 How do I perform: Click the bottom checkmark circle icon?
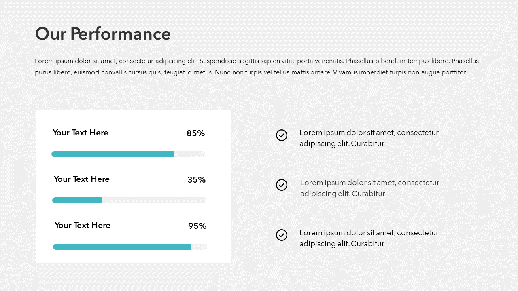tap(282, 235)
